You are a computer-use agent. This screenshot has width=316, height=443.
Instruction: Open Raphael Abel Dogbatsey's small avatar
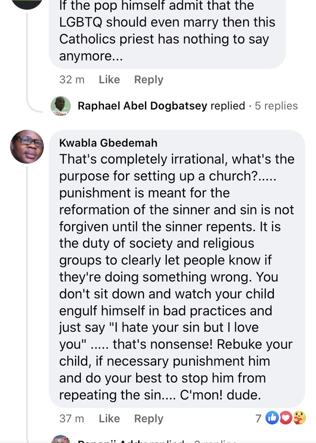61,106
